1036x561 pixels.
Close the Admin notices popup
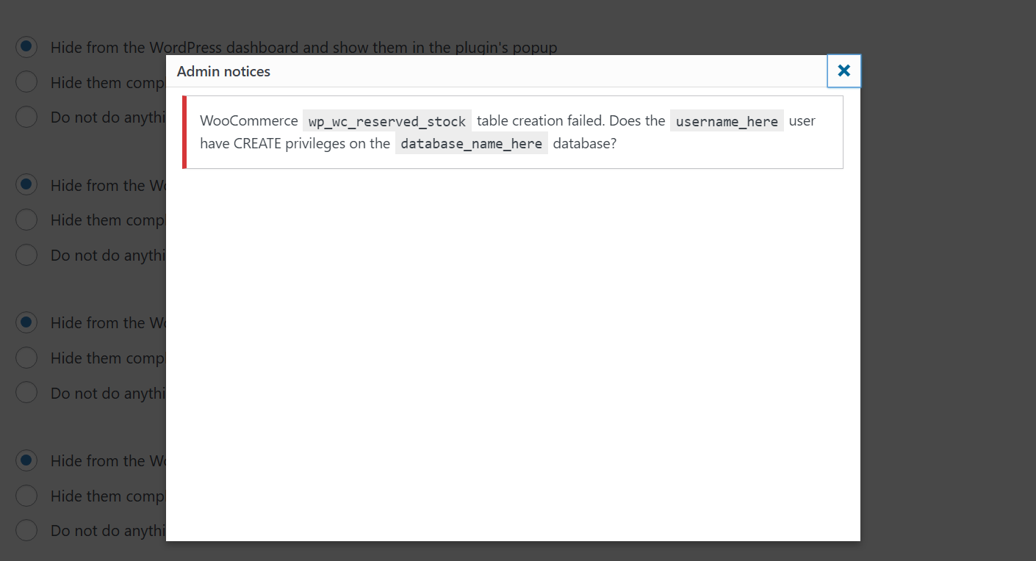point(843,71)
